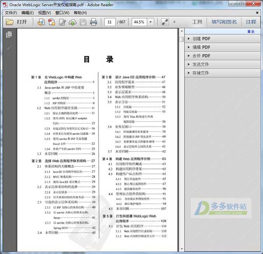Expand the 存储文件 section
The width and height of the screenshot is (263, 254).
[223, 73]
